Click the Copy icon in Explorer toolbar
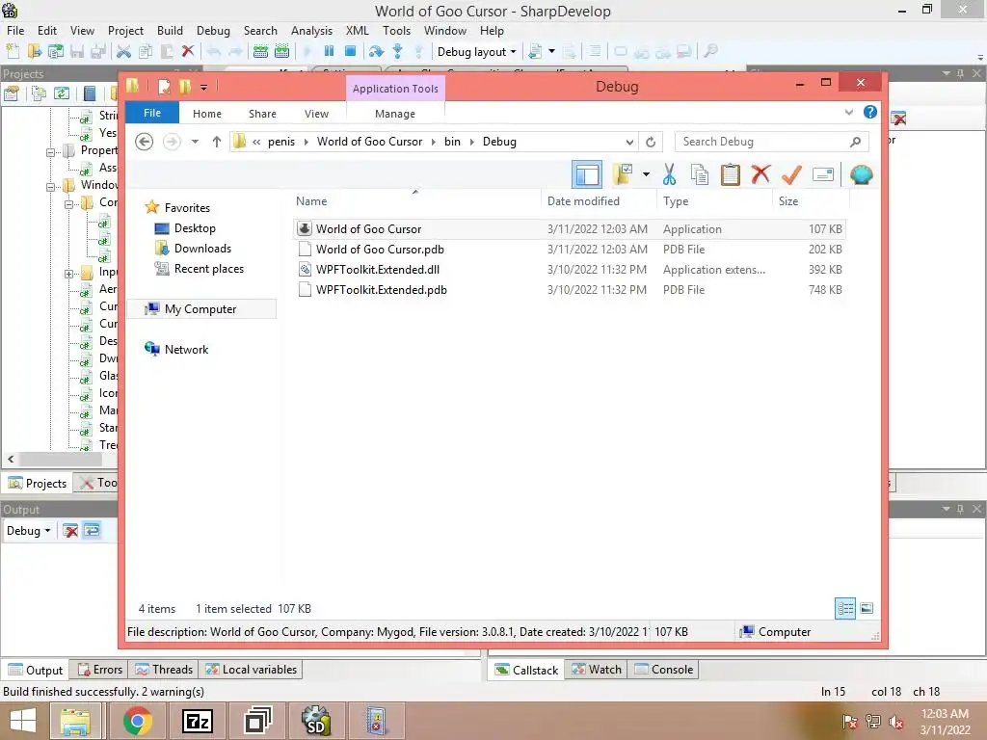The image size is (987, 740). click(x=700, y=174)
